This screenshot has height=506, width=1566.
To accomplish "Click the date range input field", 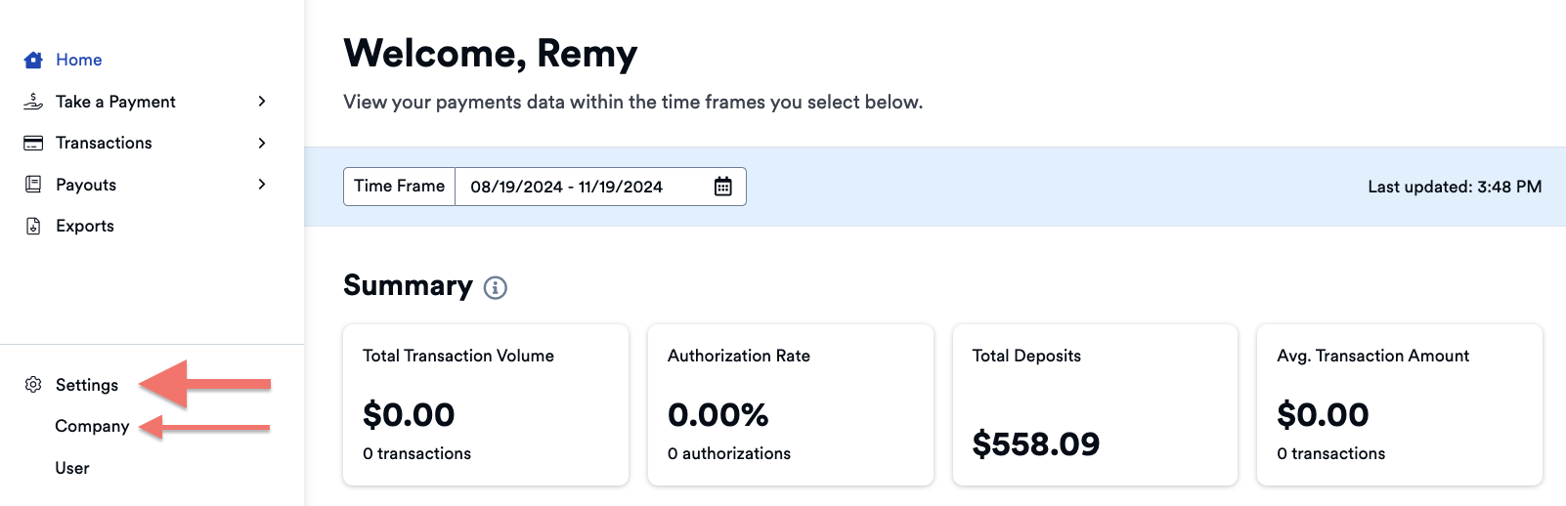I will [x=577, y=187].
